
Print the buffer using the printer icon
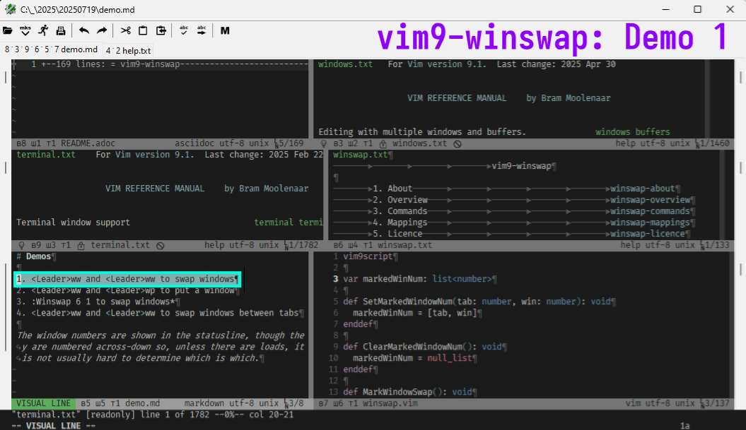(61, 31)
